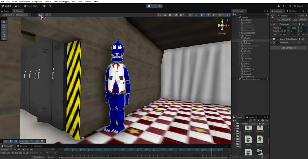Select the Rotate tool
This screenshot has width=308, height=159.
pyautogui.click(x=4, y=29)
